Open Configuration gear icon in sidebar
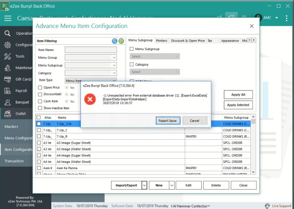294x209 pixels. (x=7, y=45)
